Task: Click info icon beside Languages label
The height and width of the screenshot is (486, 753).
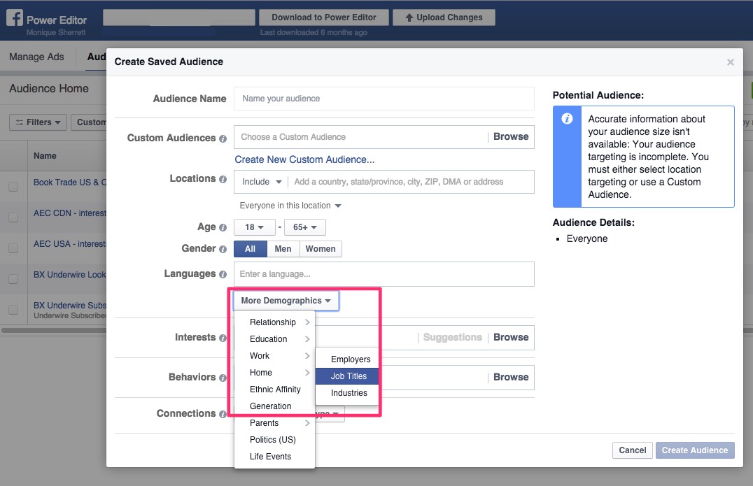Action: 223,275
